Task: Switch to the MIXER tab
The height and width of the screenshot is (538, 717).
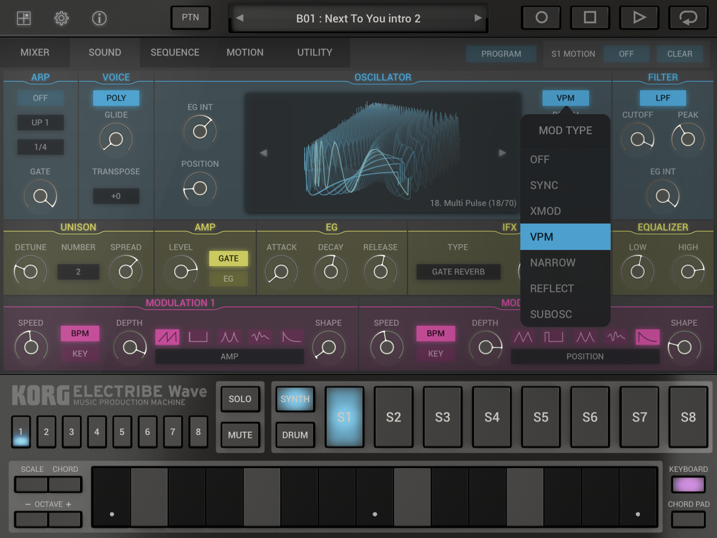Action: click(35, 53)
